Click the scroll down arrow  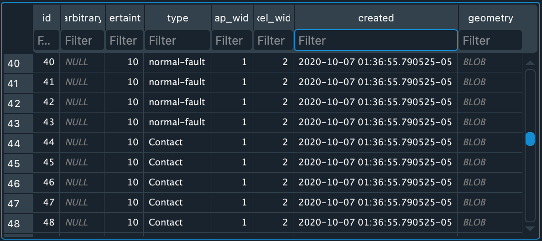point(530,229)
